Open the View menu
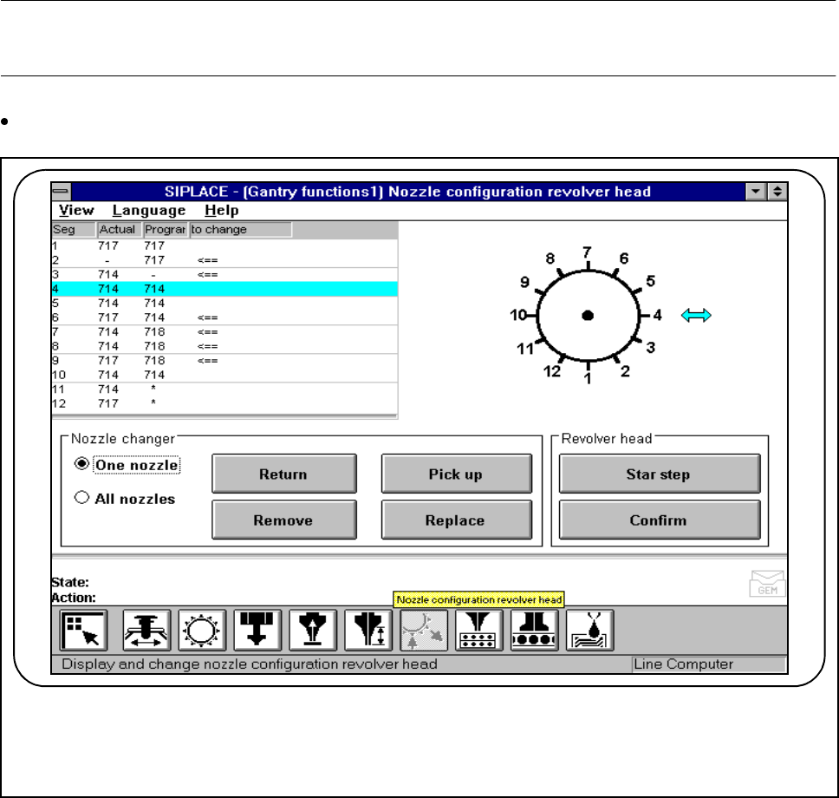 (x=77, y=210)
